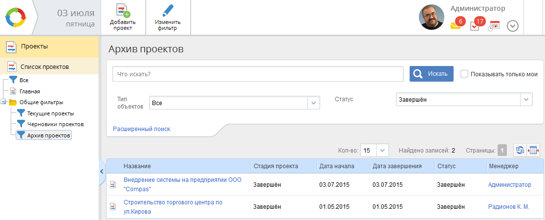Select Черновики проектов filter in tree
The image size is (545, 220).
click(x=55, y=124)
